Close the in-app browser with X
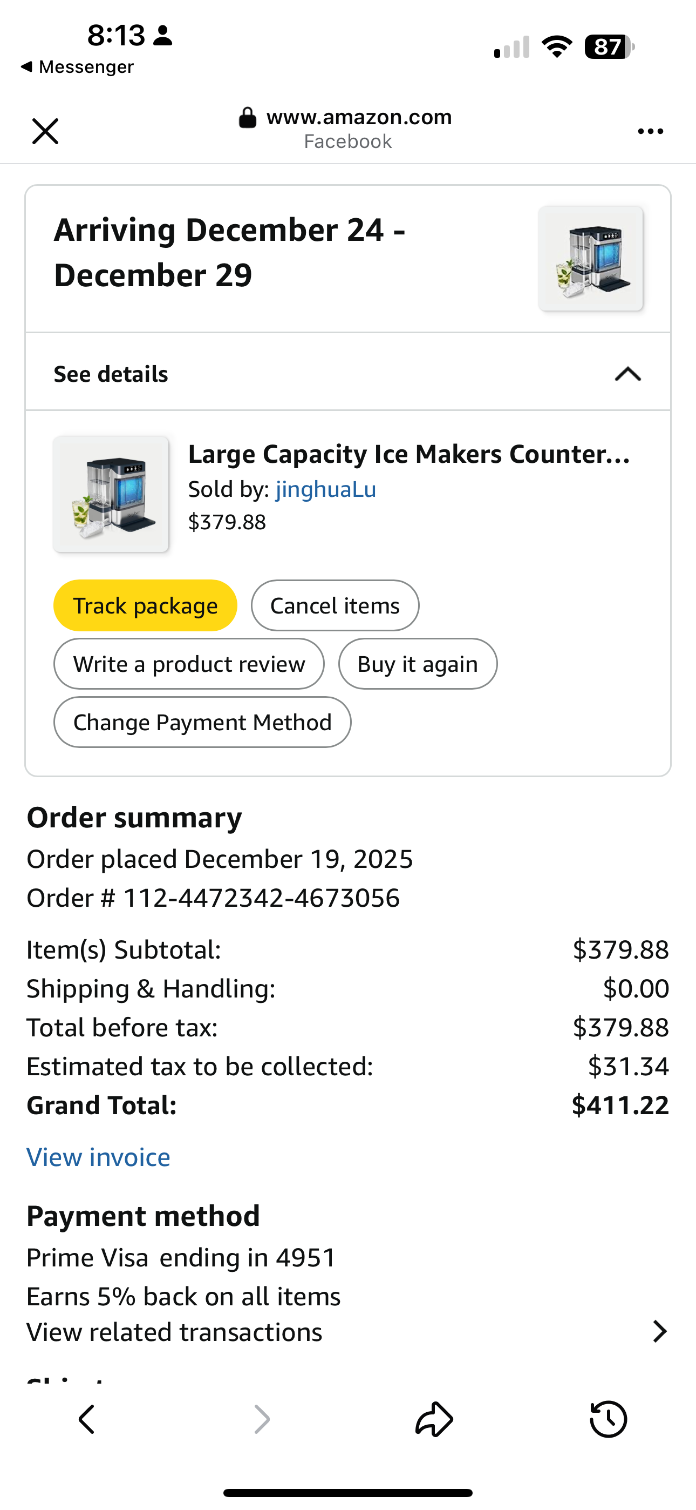The image size is (696, 1510). pos(45,131)
